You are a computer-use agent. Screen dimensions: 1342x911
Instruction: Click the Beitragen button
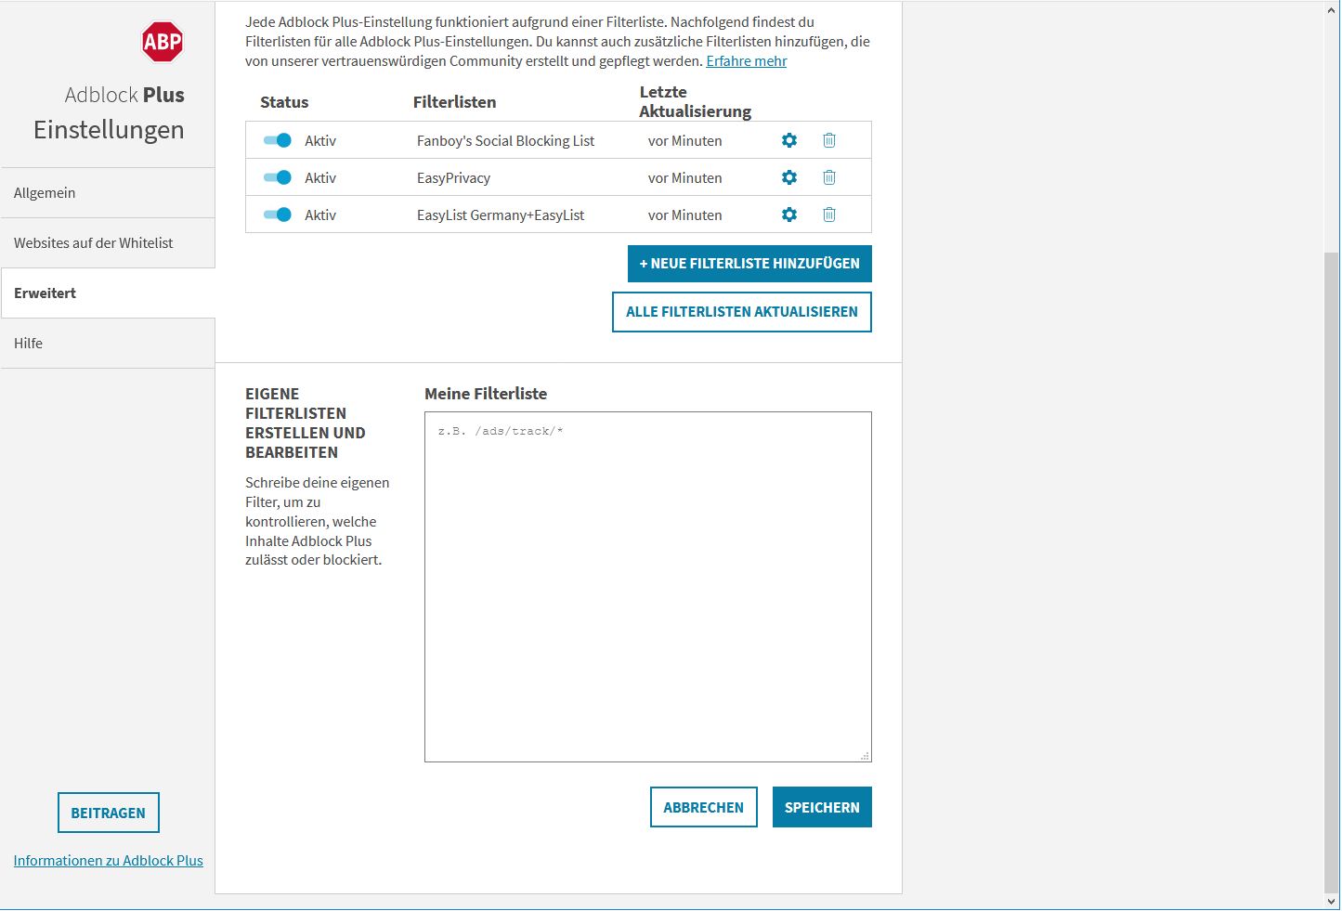tap(109, 813)
